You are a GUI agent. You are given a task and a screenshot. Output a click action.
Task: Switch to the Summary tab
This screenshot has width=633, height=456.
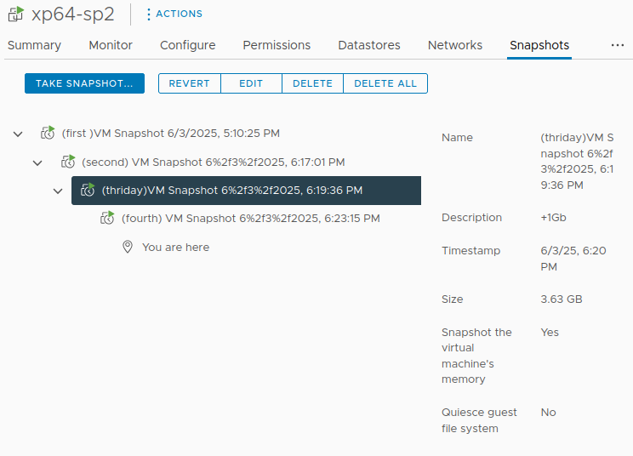(34, 45)
